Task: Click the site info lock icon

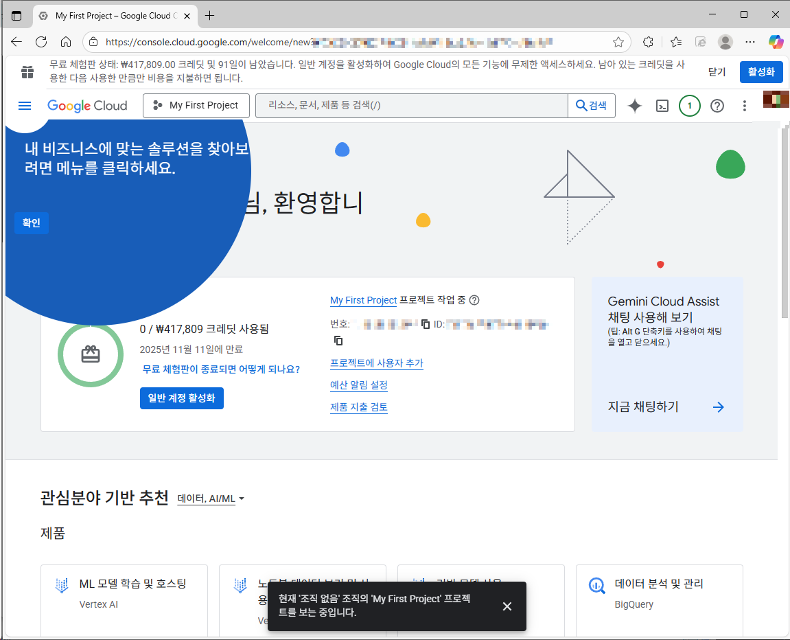Action: click(93, 42)
